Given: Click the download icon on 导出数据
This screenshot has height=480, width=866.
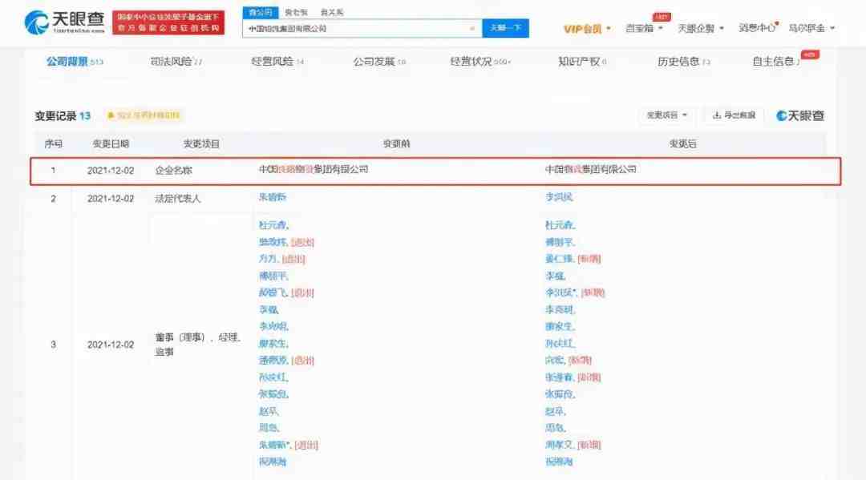Looking at the screenshot, I should pyautogui.click(x=717, y=115).
